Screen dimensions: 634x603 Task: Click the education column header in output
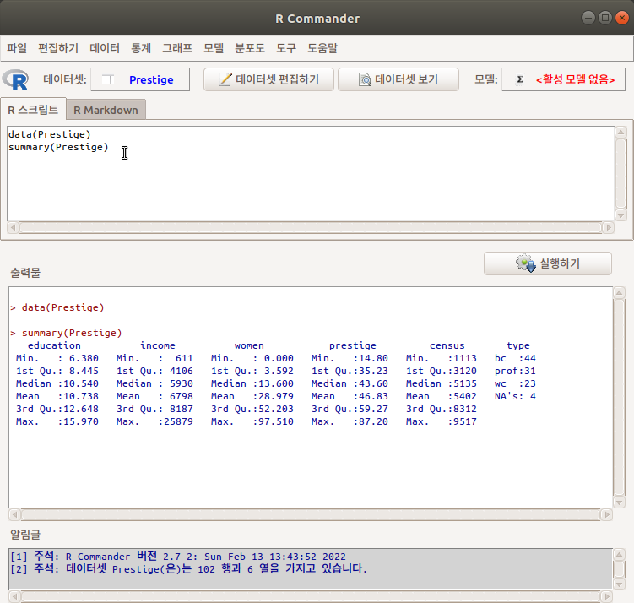click(x=54, y=345)
